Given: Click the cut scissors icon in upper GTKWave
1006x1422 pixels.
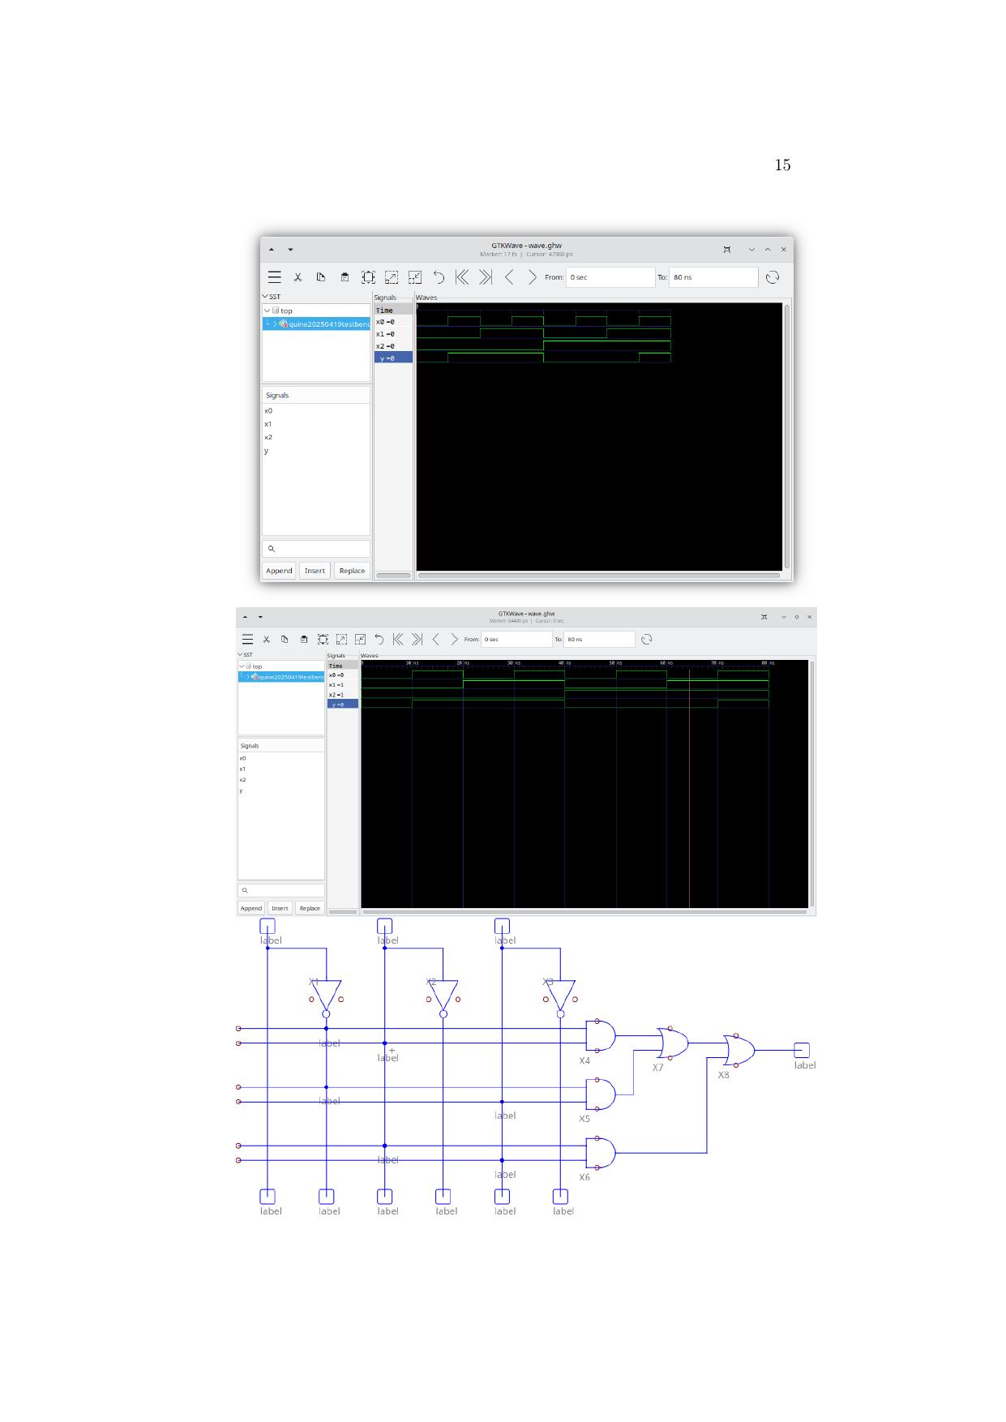Looking at the screenshot, I should (x=298, y=277).
